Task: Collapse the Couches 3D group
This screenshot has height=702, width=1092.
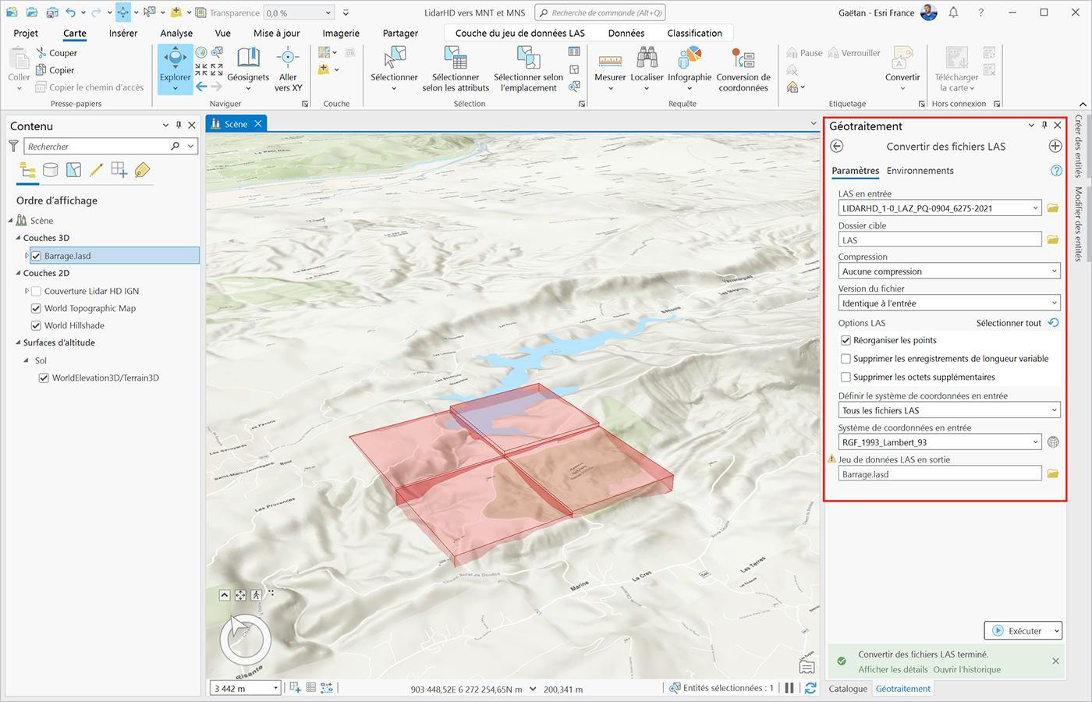Action: 19,238
